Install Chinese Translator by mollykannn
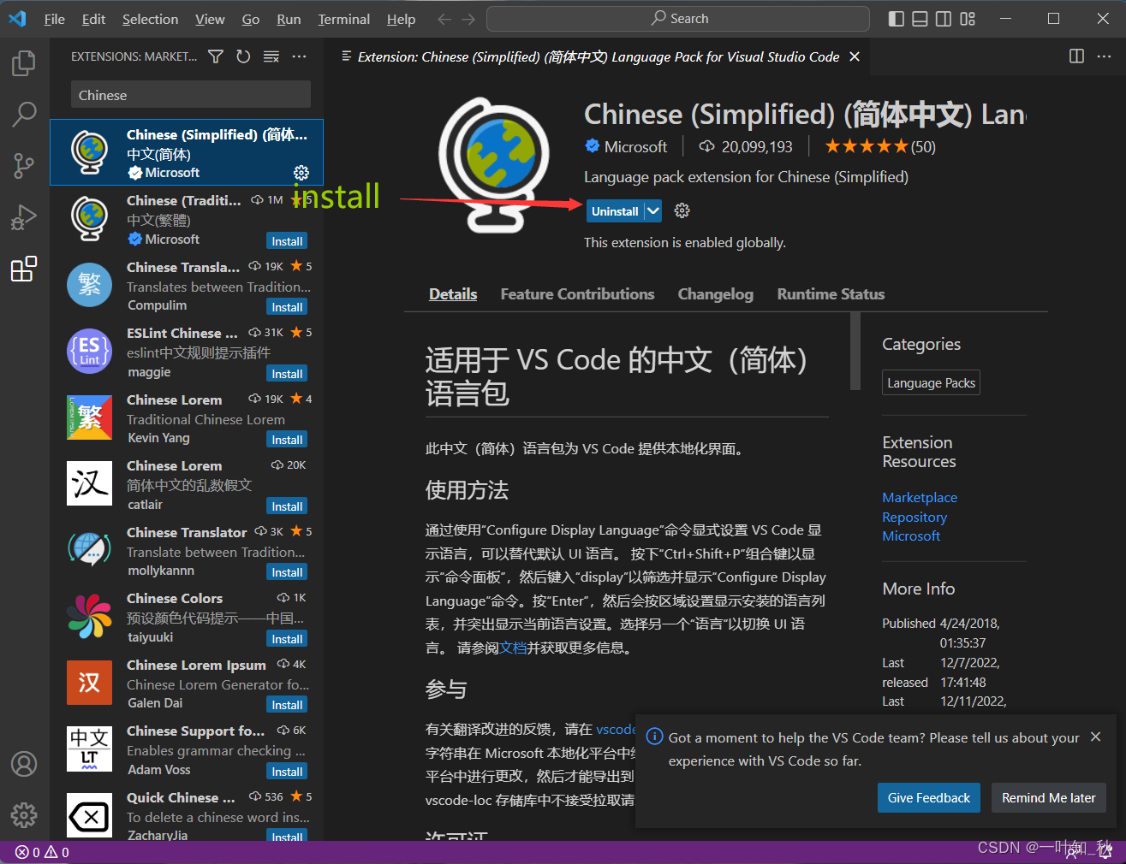1126x864 pixels. coord(287,572)
